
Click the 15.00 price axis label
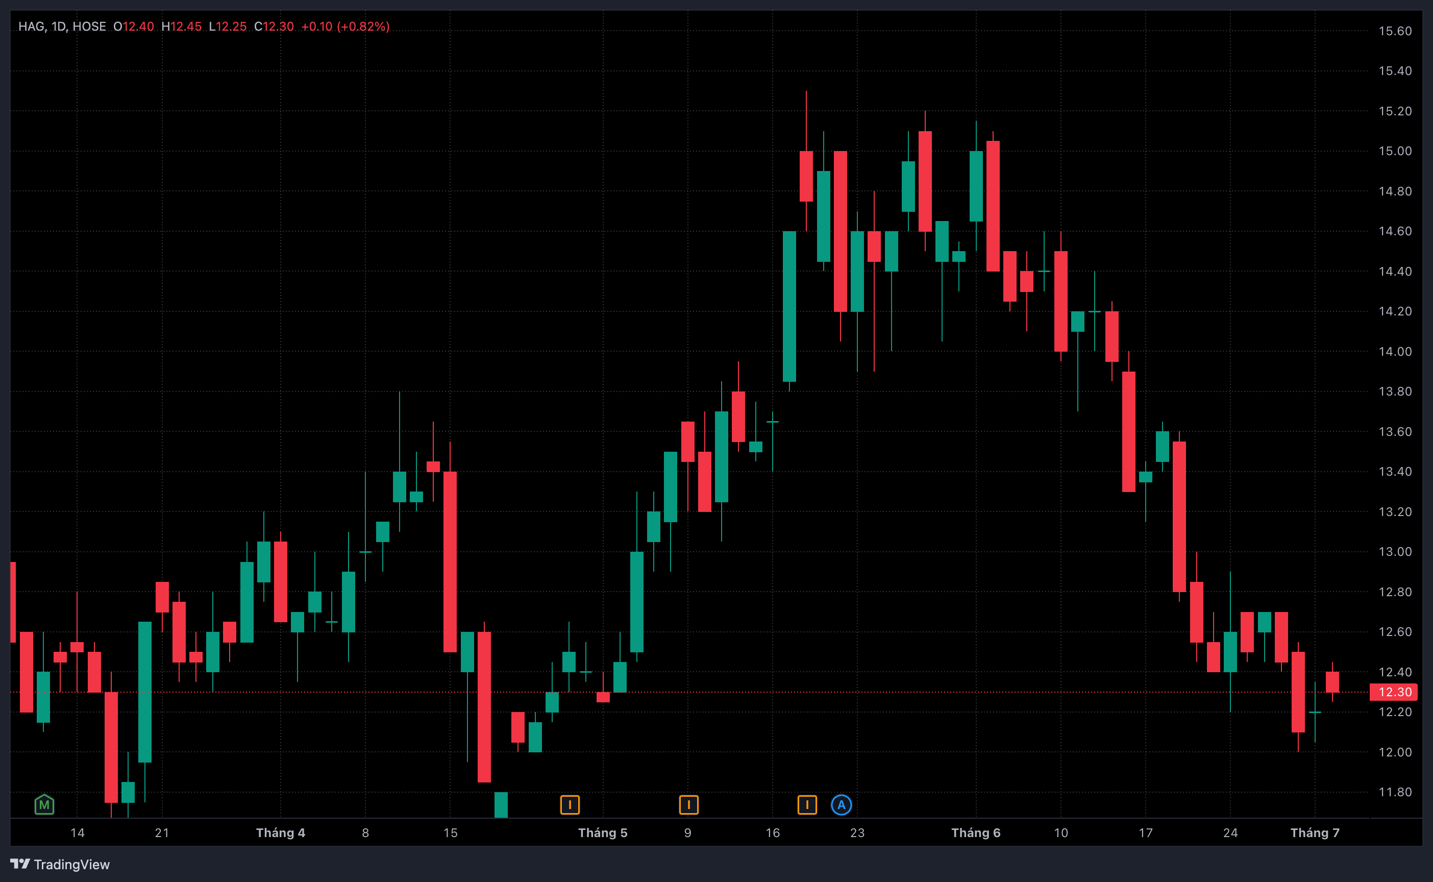click(1395, 151)
